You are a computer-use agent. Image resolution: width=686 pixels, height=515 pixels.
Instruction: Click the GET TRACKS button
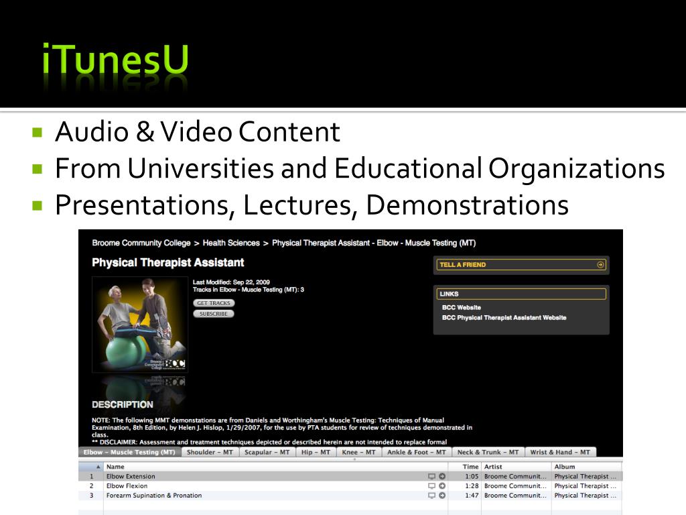click(x=214, y=303)
